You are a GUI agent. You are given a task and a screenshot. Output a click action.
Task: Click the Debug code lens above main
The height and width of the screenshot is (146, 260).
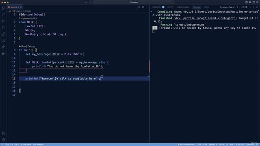coord(31,46)
